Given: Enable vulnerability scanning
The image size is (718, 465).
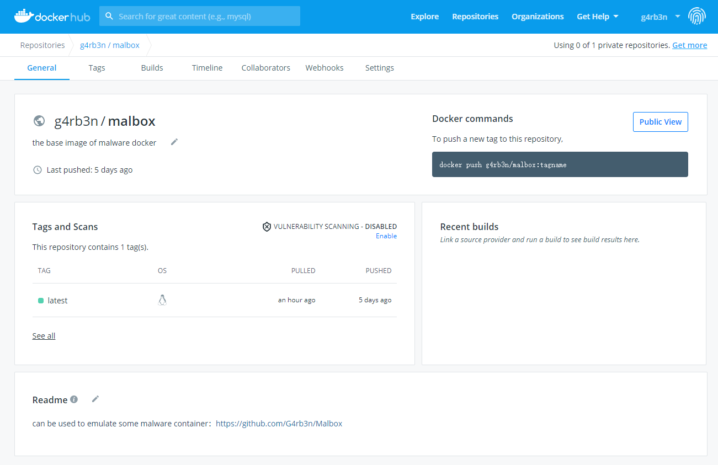Looking at the screenshot, I should point(386,236).
